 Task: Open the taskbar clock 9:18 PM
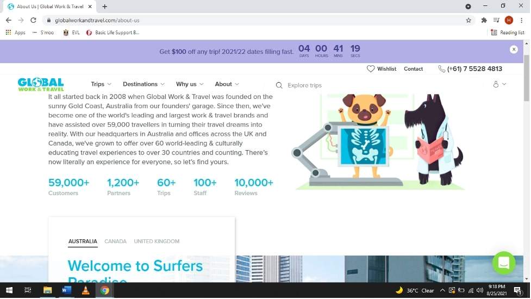[496, 290]
